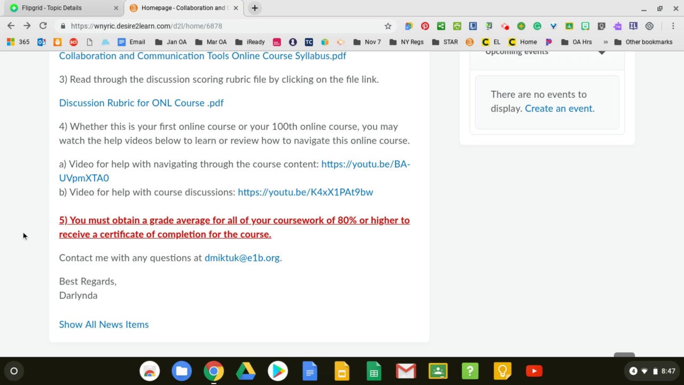The height and width of the screenshot is (385, 684).
Task: Reload the current page
Action: tap(43, 26)
